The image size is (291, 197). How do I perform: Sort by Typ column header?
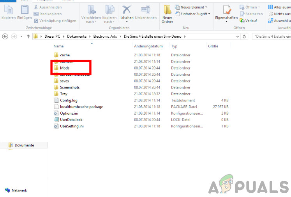coord(174,46)
